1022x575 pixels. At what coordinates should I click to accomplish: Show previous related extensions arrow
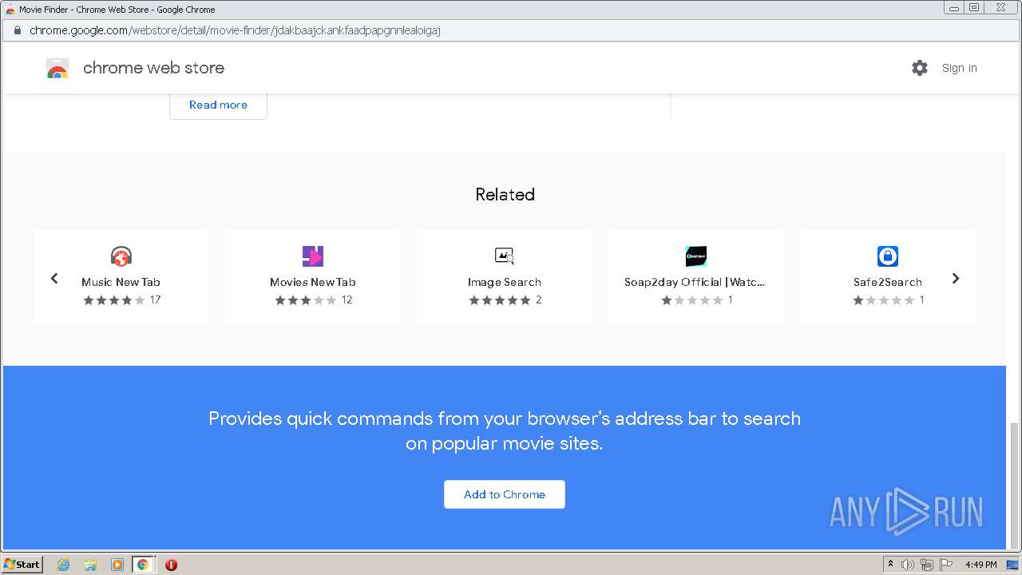point(54,278)
